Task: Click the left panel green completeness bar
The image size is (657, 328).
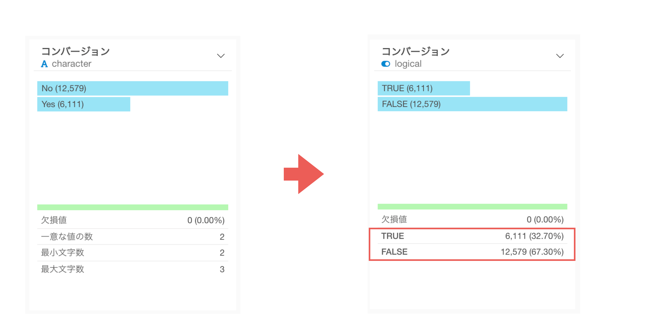Action: (x=133, y=207)
